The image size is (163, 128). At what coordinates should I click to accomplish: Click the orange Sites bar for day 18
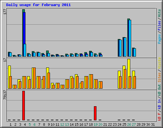point(92,81)
